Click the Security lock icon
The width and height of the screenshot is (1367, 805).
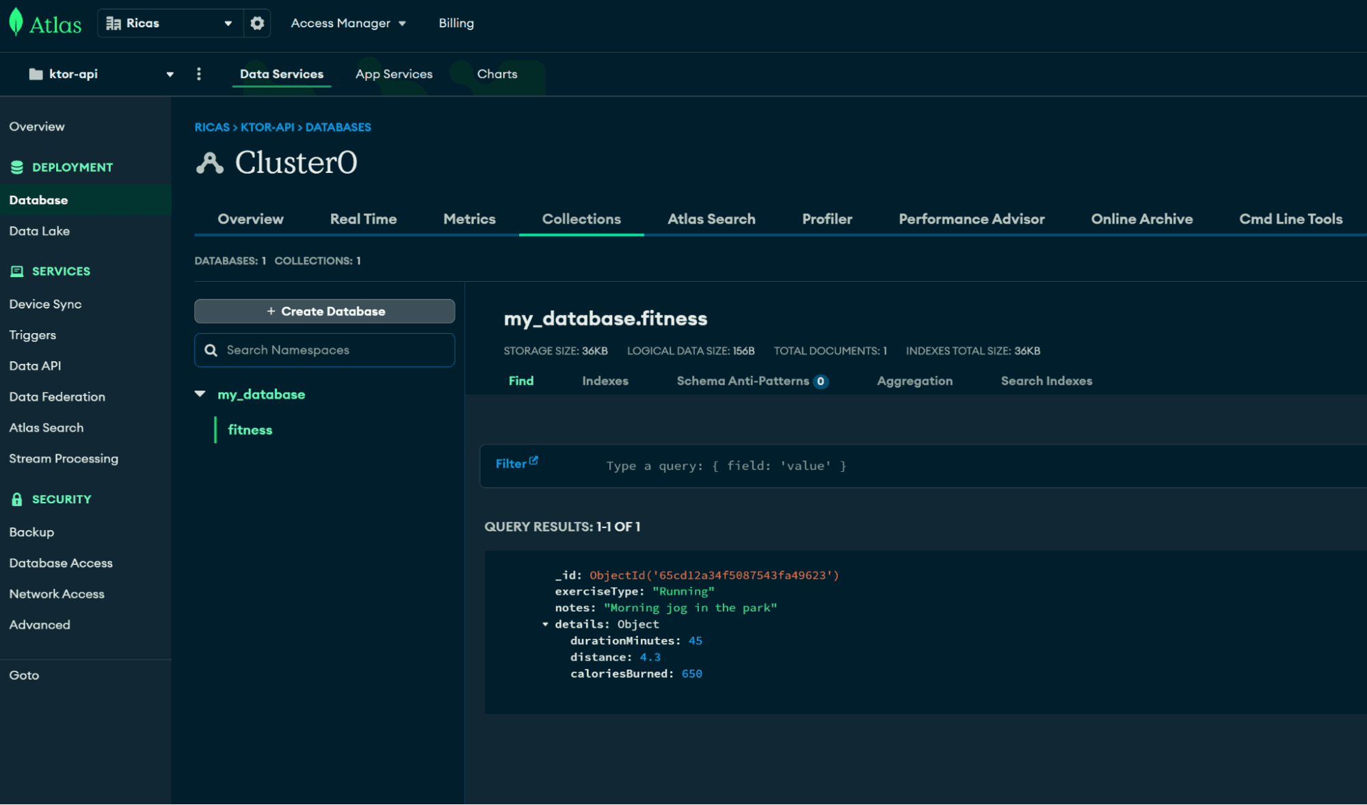pos(16,499)
